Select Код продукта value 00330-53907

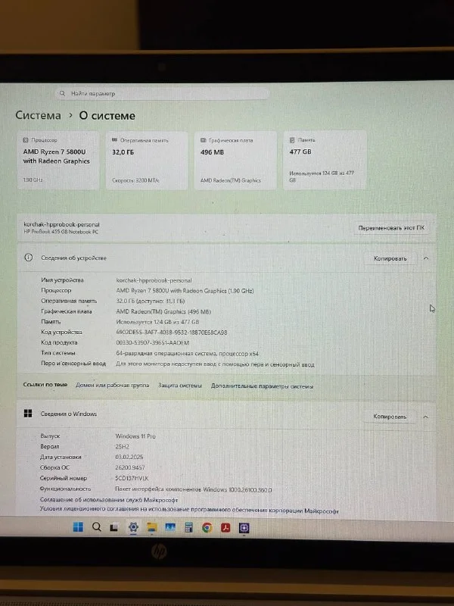tap(153, 343)
